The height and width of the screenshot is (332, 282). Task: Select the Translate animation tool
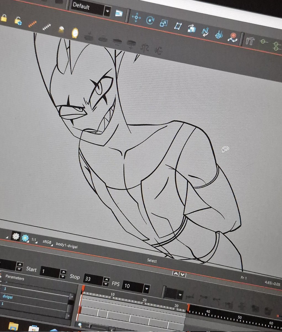coord(136,17)
